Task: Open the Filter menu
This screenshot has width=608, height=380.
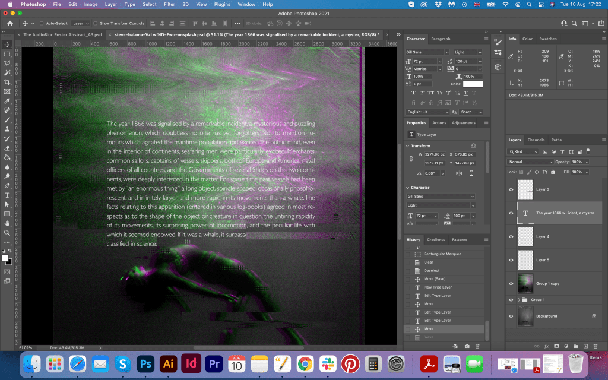Action: click(x=169, y=4)
